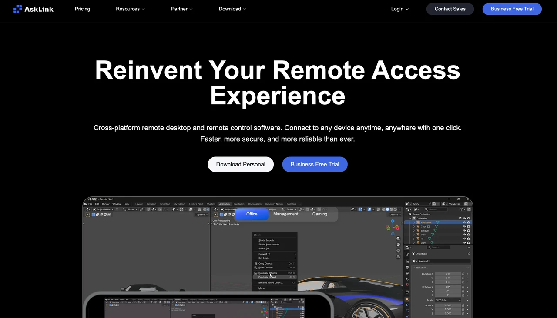Click the lock icon for Rotation X
The height and width of the screenshot is (318, 557).
463,287
